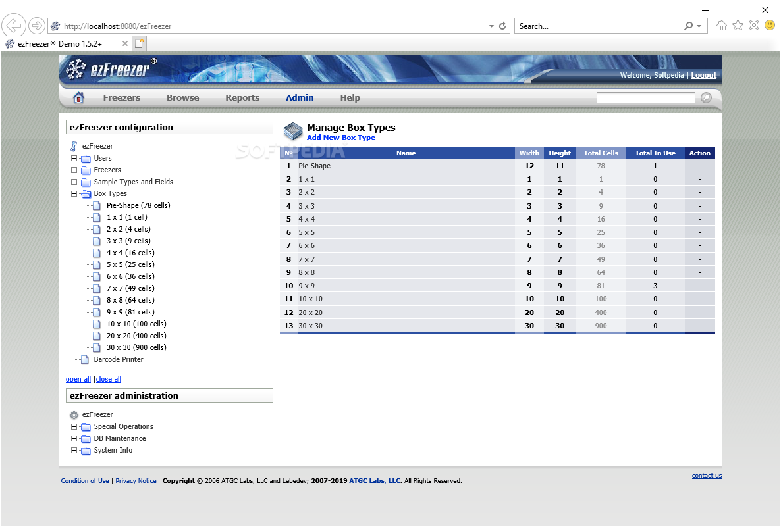Open browser tools gear icon

(754, 26)
